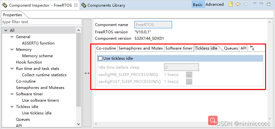Open the view menu triangle
Viewport: 275px width, 129px height.
coord(255,3)
